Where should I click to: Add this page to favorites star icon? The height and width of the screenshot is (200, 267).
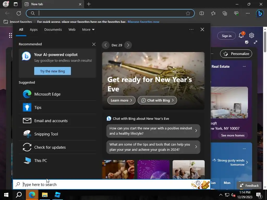(x=188, y=13)
